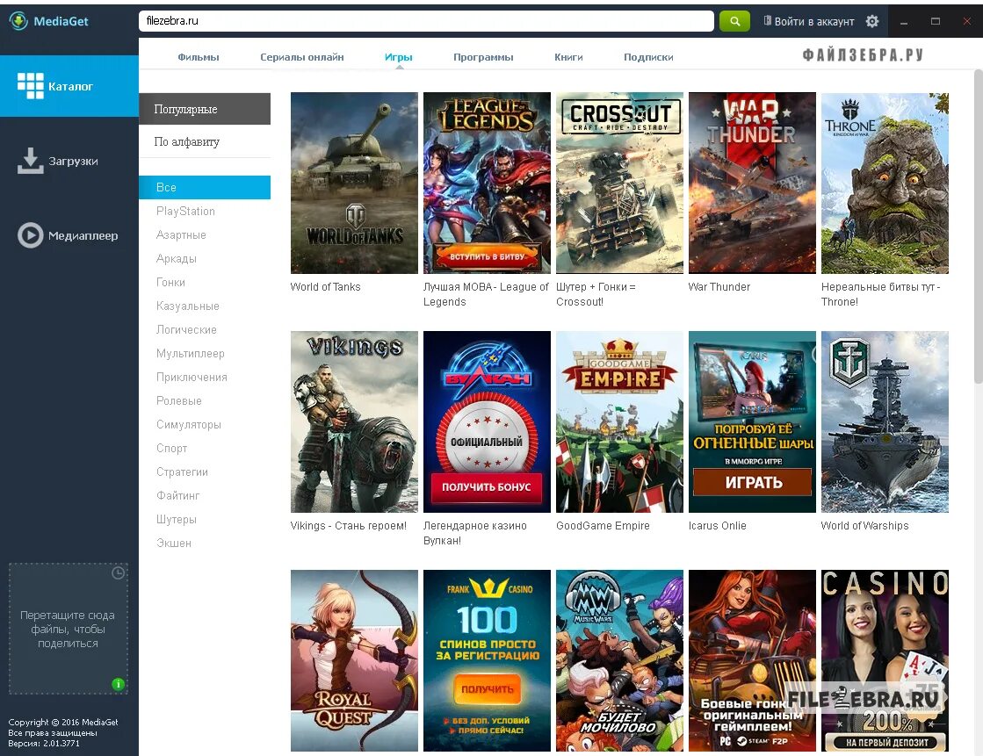Select the PlayStation category

click(185, 212)
